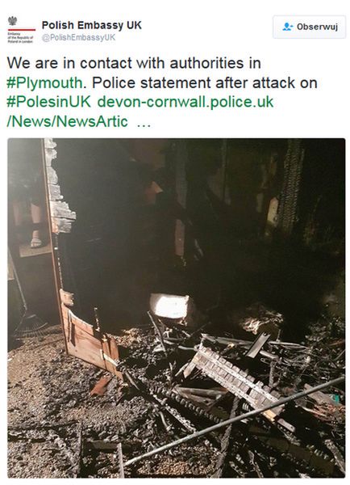Open the @PolishEmbassyUK handle
This screenshot has width=350, height=485.
(78, 37)
